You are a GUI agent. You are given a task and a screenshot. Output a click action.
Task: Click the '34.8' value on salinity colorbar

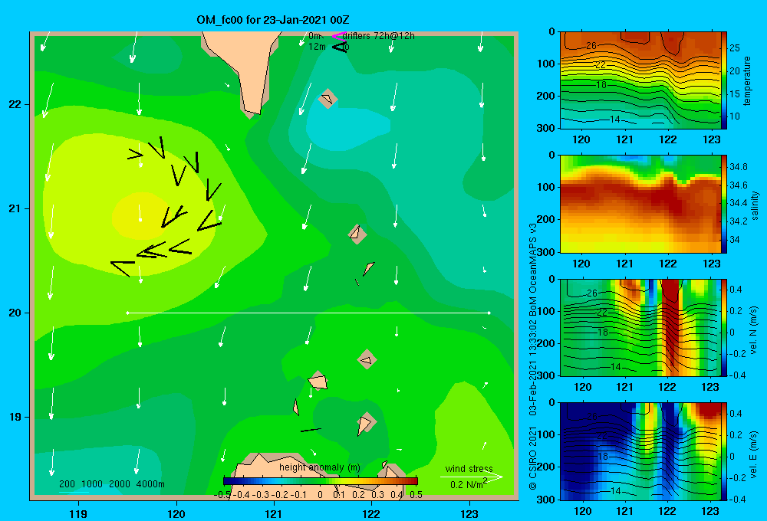739,167
